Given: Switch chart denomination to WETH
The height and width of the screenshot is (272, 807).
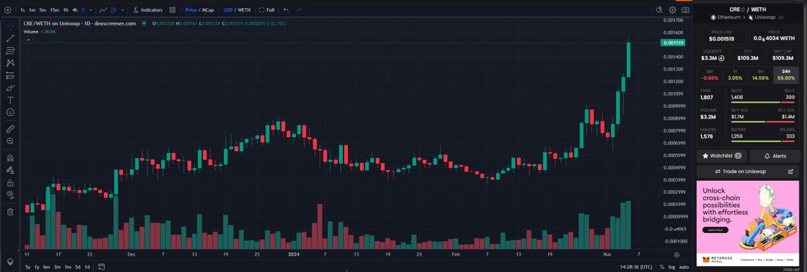Looking at the screenshot, I should point(245,10).
